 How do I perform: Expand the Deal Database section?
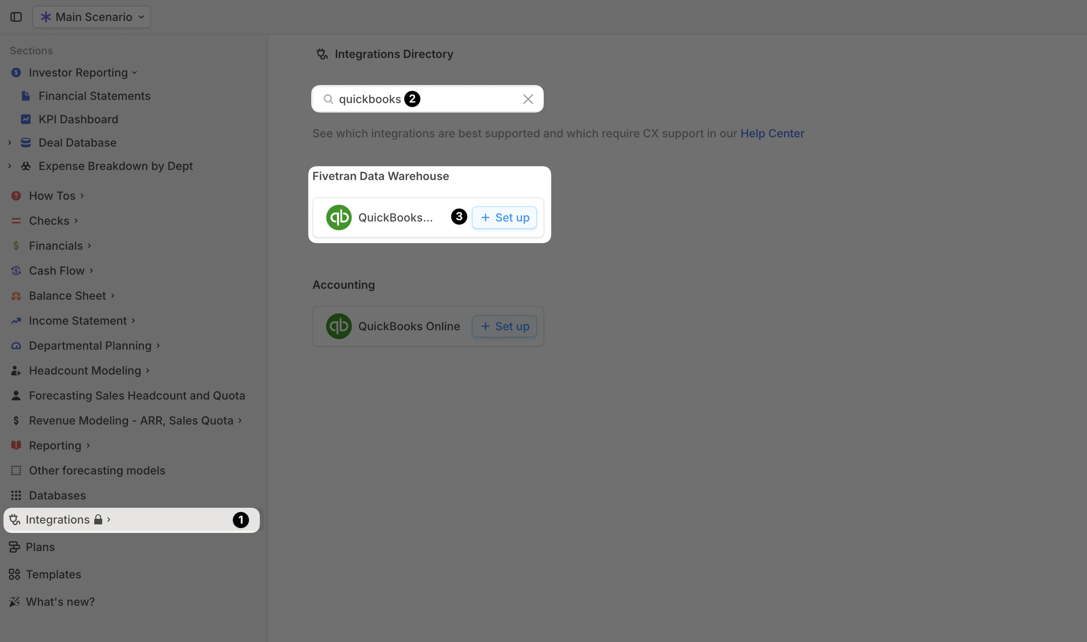10,142
